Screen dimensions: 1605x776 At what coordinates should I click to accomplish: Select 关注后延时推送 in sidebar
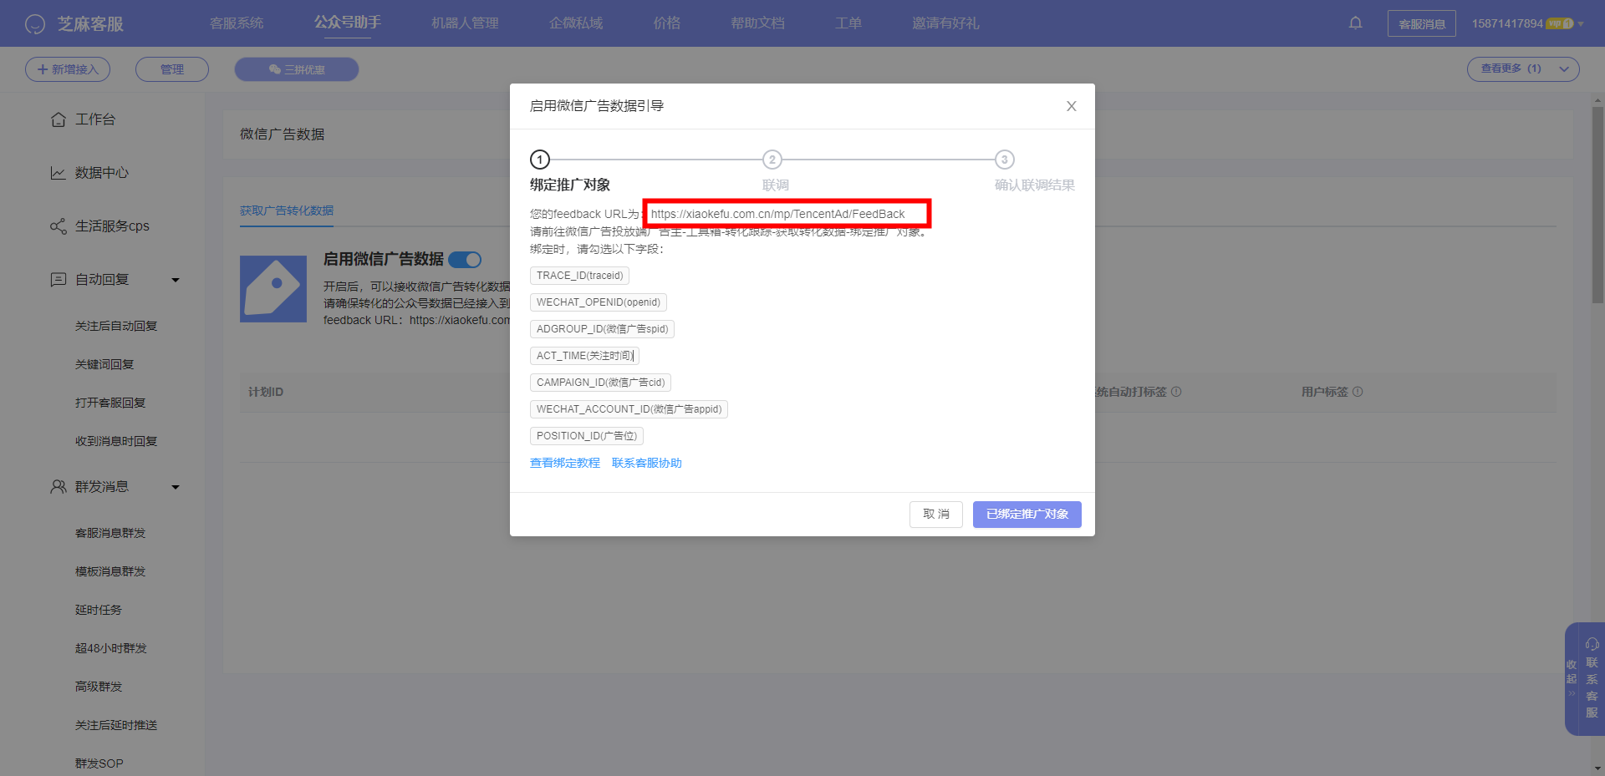pyautogui.click(x=116, y=725)
